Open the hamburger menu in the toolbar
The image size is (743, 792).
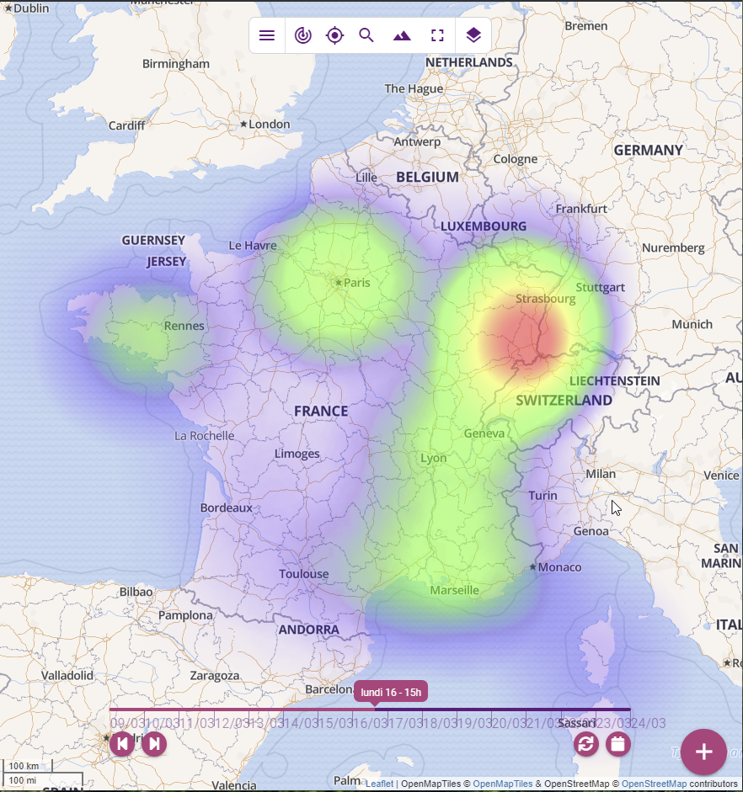point(267,35)
